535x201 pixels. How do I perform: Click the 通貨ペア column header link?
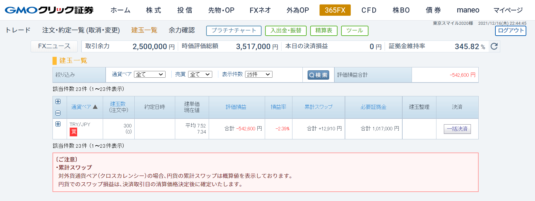(81, 107)
